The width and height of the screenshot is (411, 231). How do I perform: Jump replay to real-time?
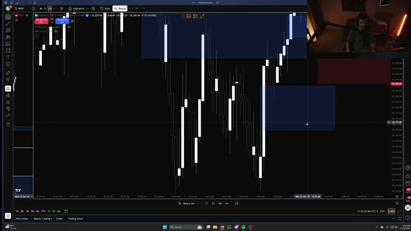(236, 203)
